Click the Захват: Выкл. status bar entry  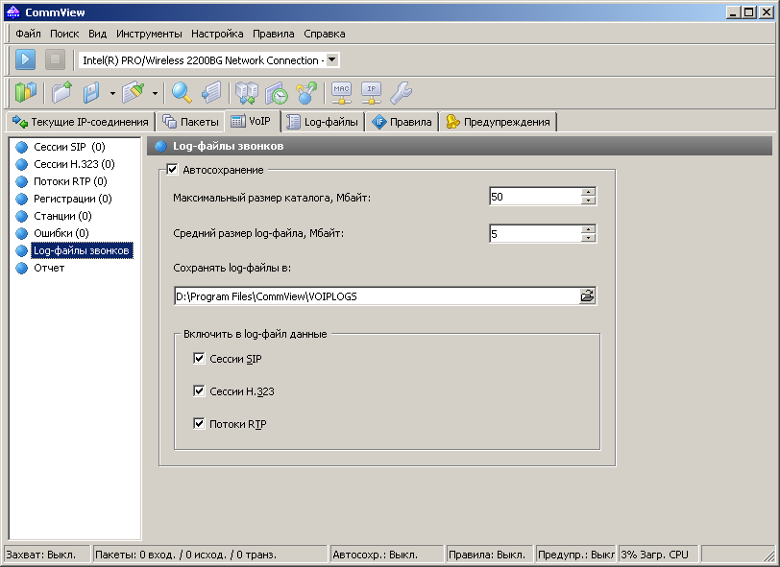(47, 555)
